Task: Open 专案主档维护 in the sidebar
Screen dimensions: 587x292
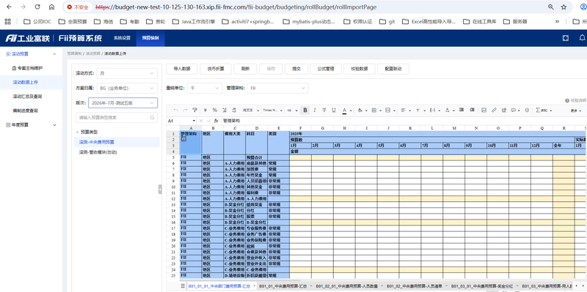Action: click(30, 68)
